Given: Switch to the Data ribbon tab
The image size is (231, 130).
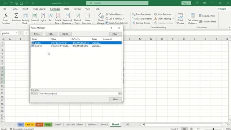Looking at the screenshot, I should point(66,9).
